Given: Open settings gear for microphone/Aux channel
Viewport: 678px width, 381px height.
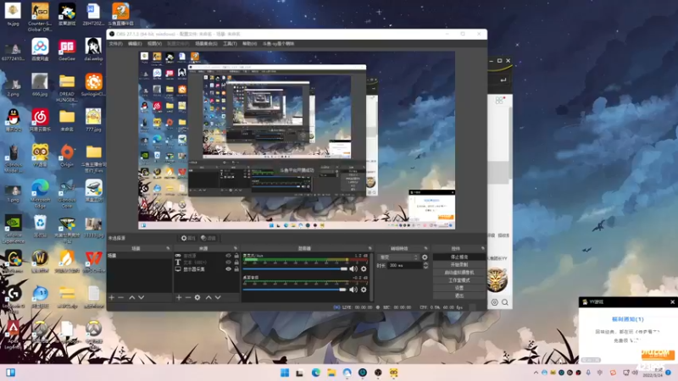Looking at the screenshot, I should [364, 268].
